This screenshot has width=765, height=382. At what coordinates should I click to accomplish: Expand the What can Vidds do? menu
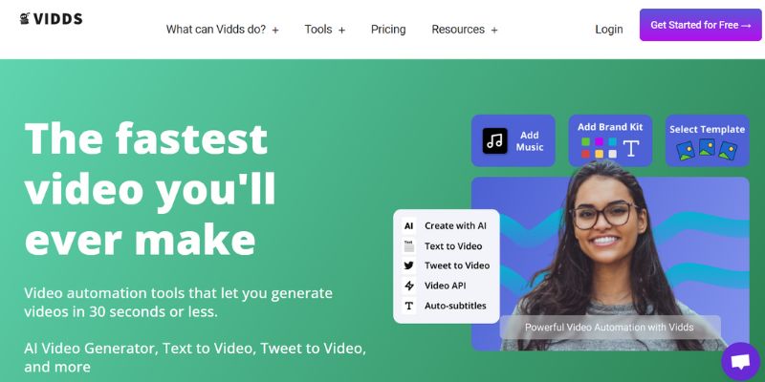pyautogui.click(x=223, y=30)
